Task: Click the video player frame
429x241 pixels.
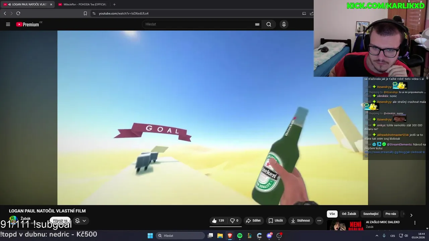Action: pyautogui.click(x=212, y=118)
